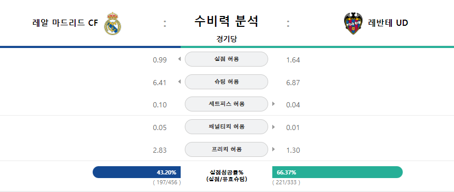Click right arrow beside 프리킥 허용
This screenshot has width=454, height=192.
(x=274, y=149)
